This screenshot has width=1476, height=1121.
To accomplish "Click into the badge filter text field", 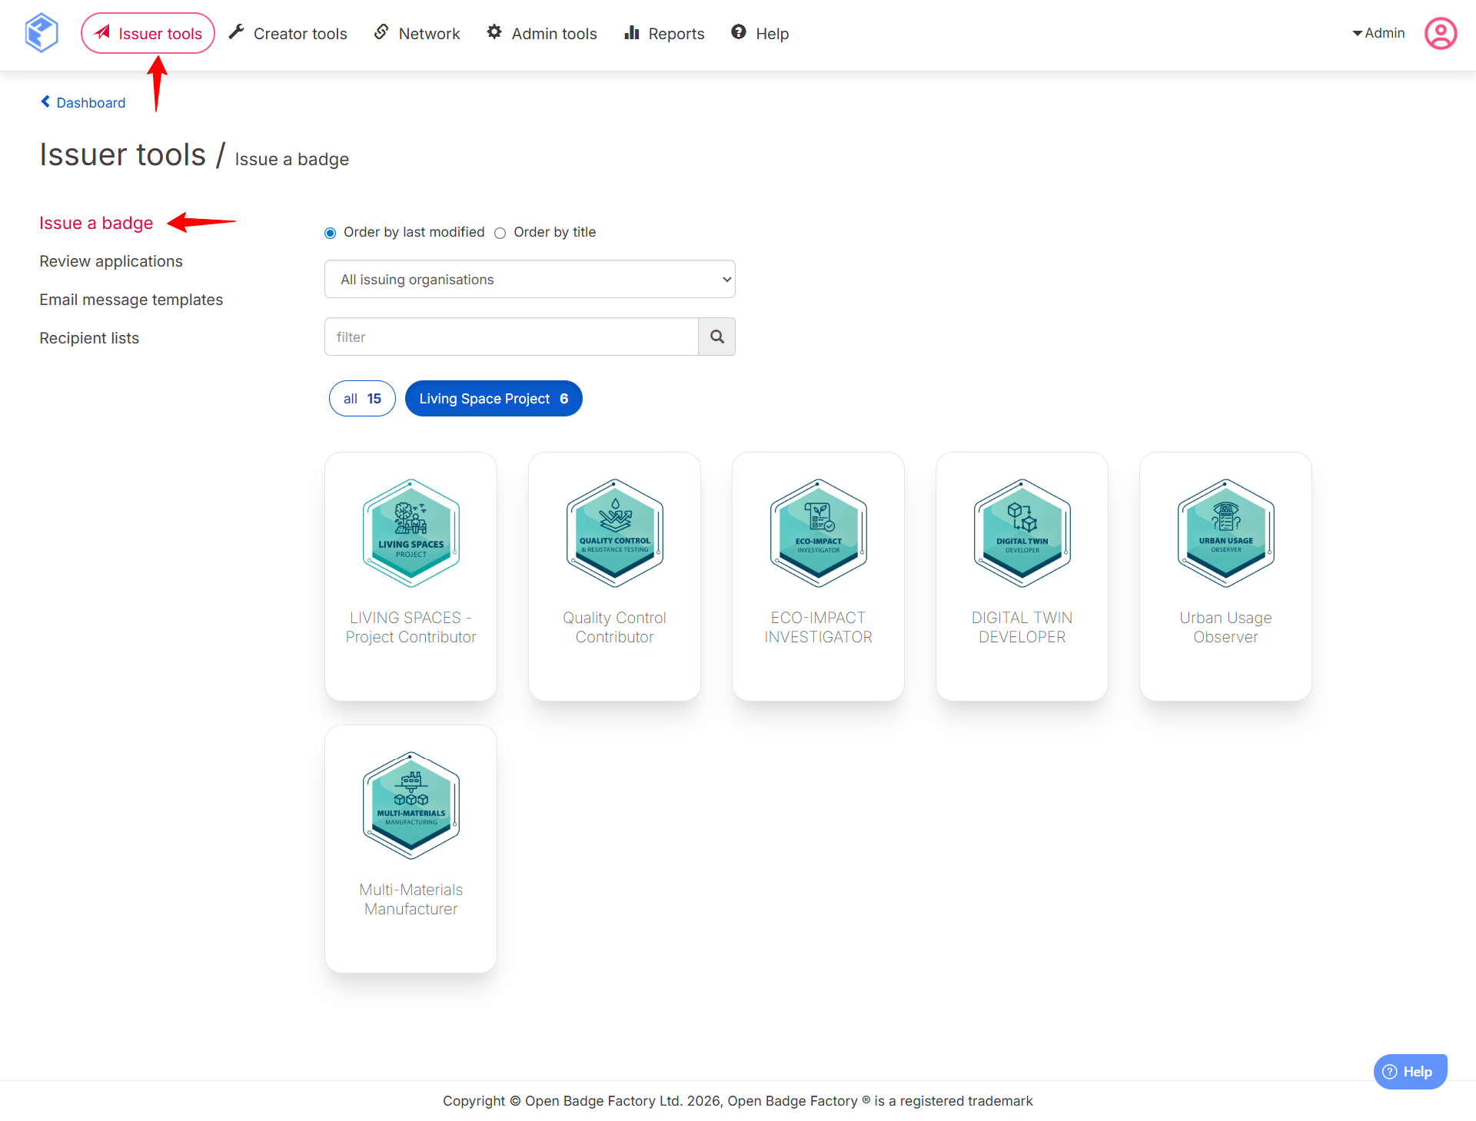I will point(511,337).
